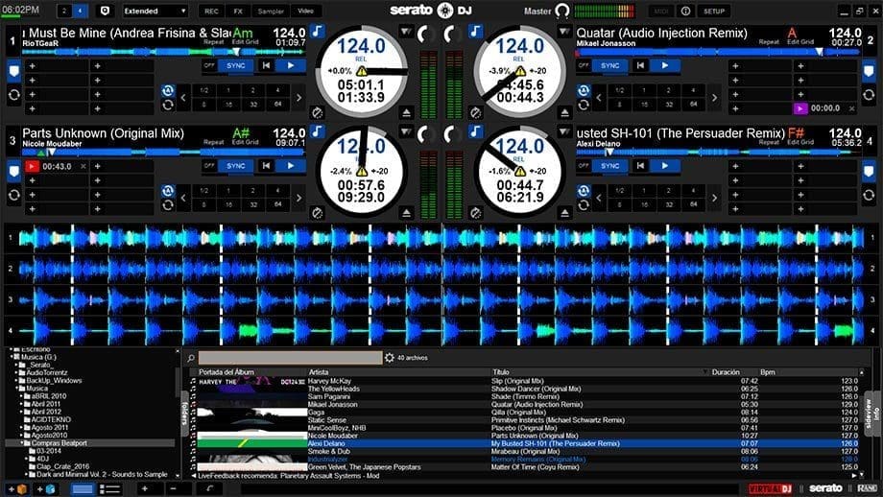The image size is (883, 497).
Task: Select cue points tab on deck 1
Action: pos(14,72)
